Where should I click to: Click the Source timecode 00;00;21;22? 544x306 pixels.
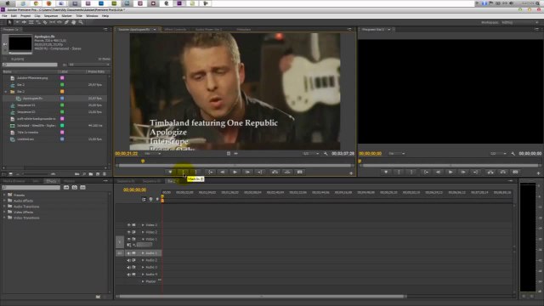point(127,153)
